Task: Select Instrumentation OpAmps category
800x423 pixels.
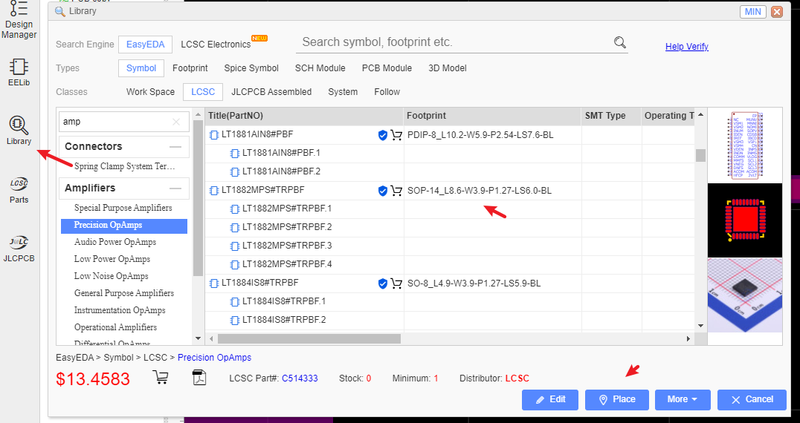Action: pos(120,310)
